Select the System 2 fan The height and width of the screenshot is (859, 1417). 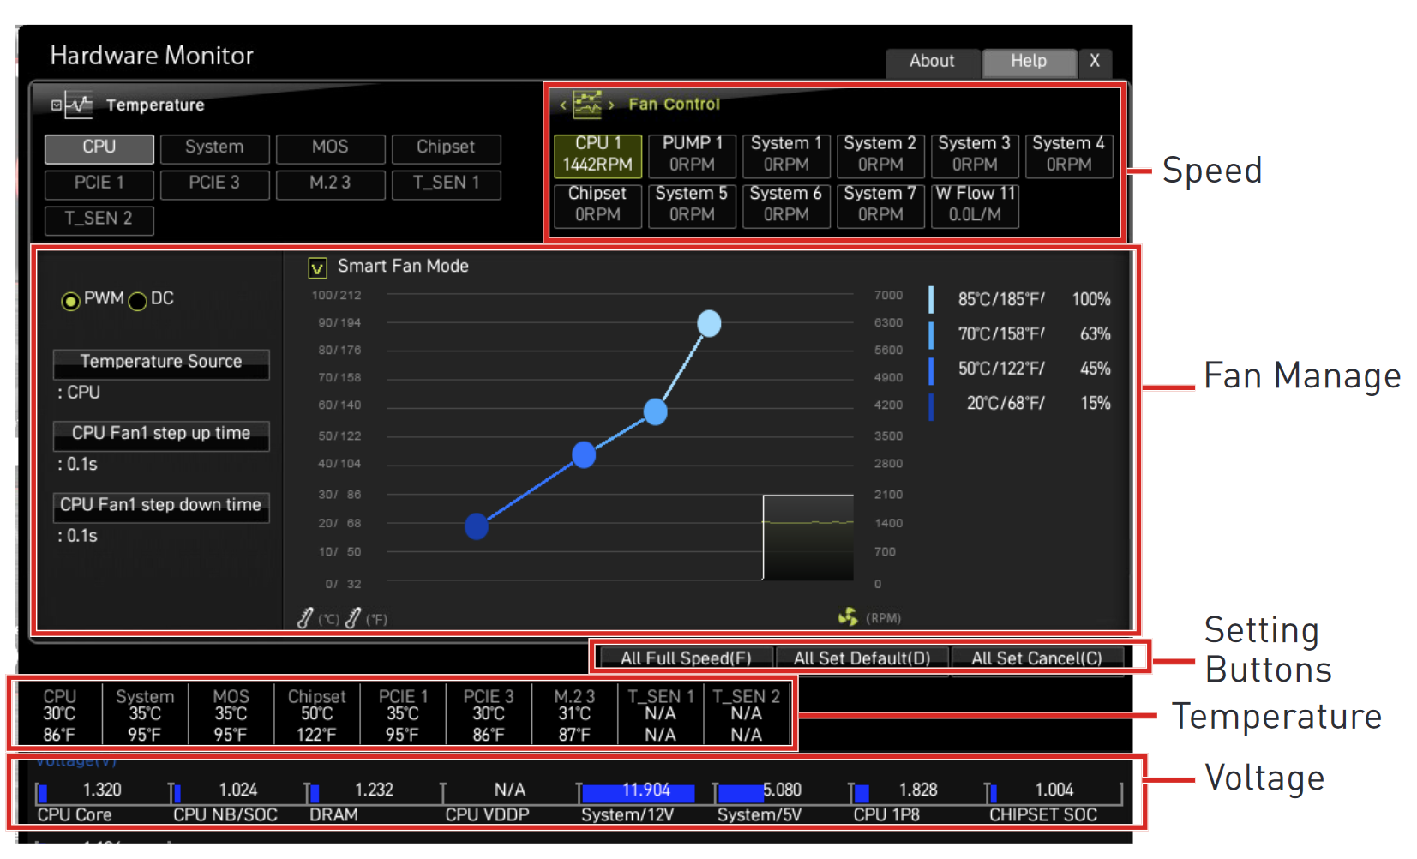pos(880,155)
